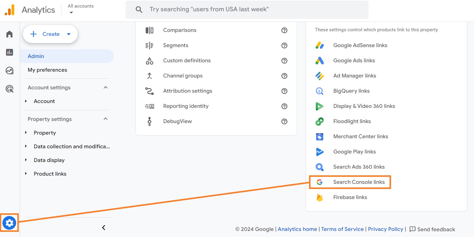Image resolution: width=474 pixels, height=237 pixels.
Task: Select the Admin menu entry
Action: 36,56
